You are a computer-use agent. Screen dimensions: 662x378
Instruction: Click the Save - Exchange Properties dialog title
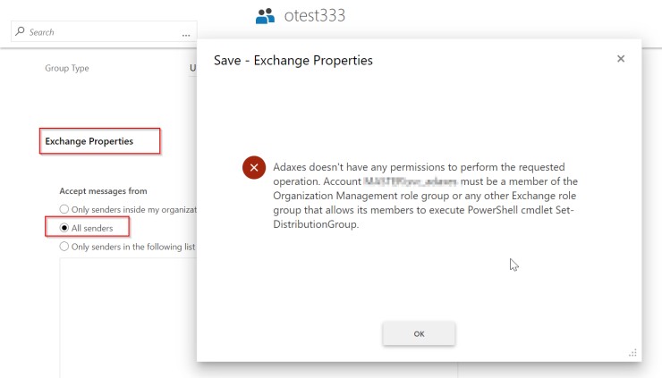pos(293,61)
